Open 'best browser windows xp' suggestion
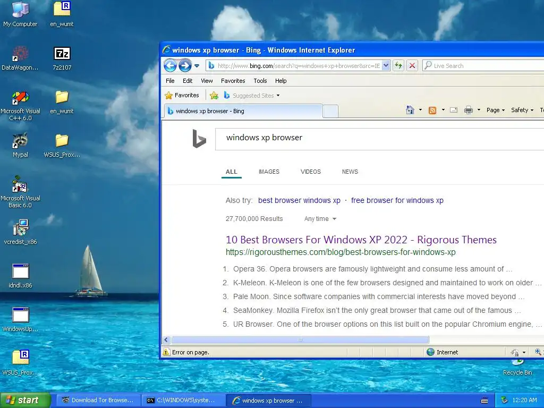The image size is (544, 408). [299, 200]
